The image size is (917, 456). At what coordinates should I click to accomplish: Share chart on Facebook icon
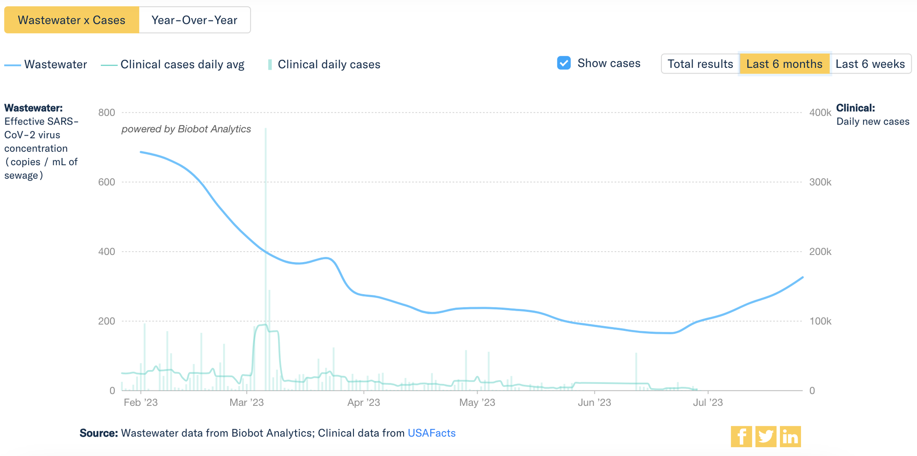point(741,436)
